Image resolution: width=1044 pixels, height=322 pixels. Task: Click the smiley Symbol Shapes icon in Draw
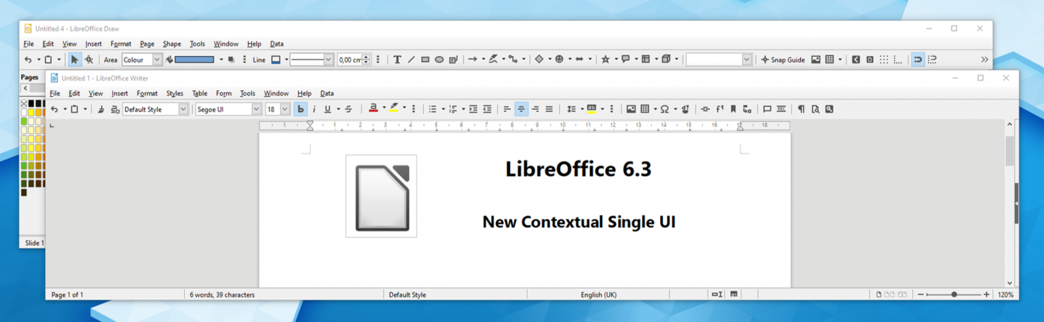559,59
